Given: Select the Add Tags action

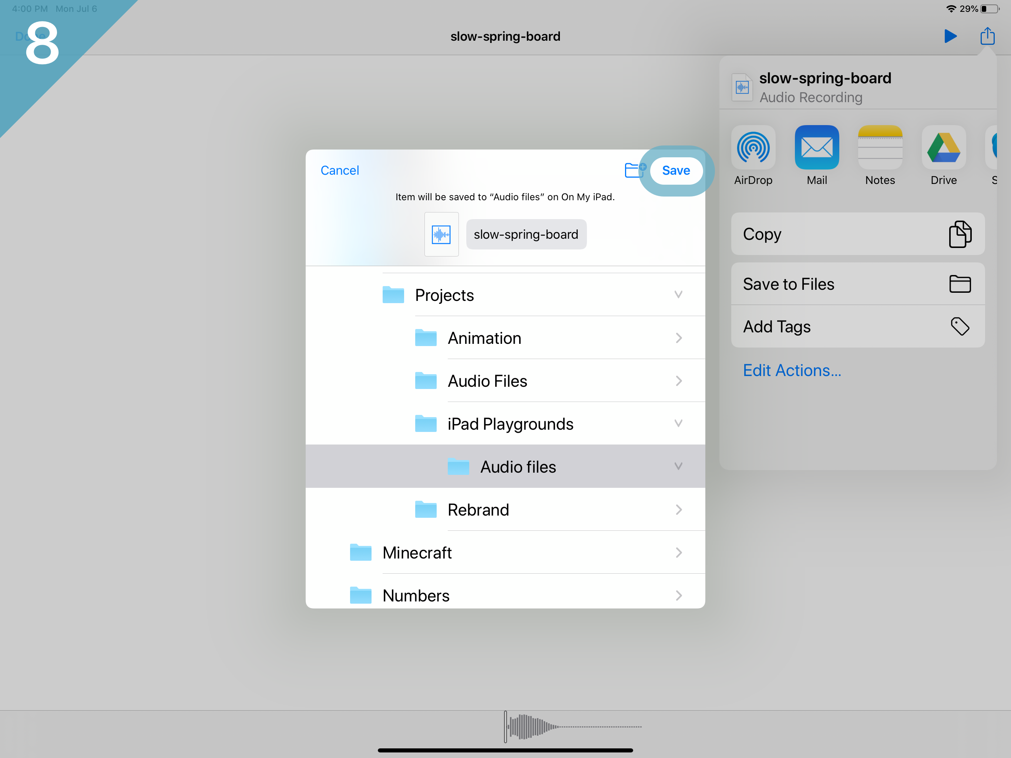Looking at the screenshot, I should coord(857,326).
